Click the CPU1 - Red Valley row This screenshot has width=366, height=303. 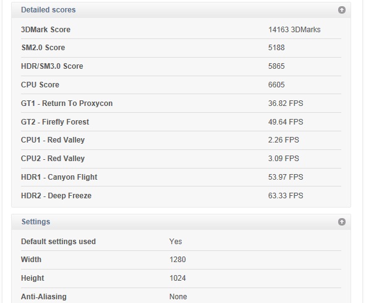pyautogui.click(x=181, y=140)
